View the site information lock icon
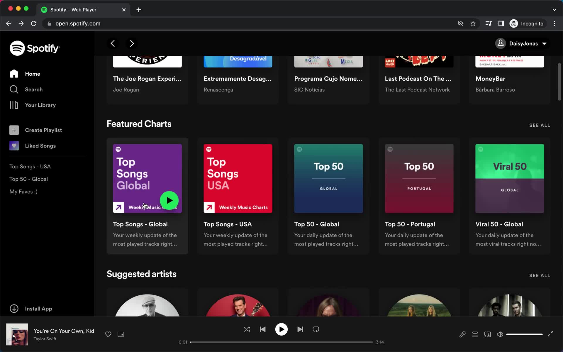563x352 pixels. [x=49, y=23]
